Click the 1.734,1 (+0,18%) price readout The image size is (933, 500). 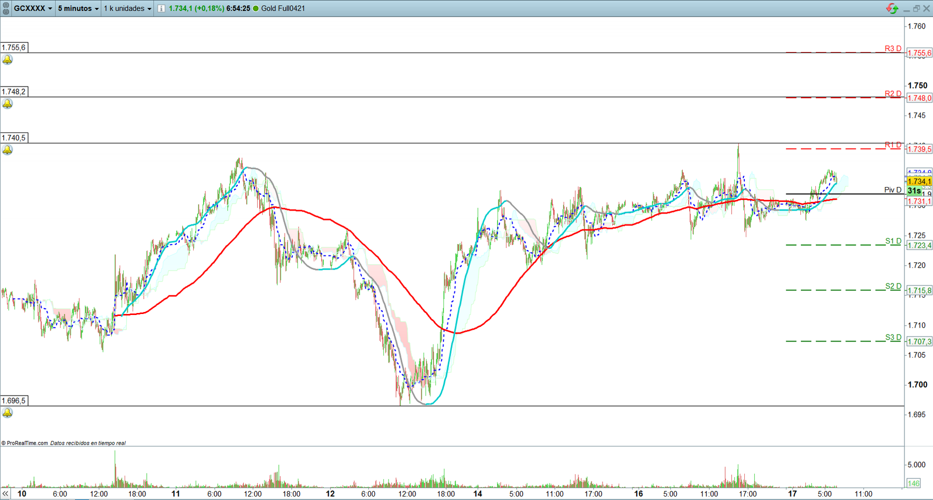coord(196,8)
